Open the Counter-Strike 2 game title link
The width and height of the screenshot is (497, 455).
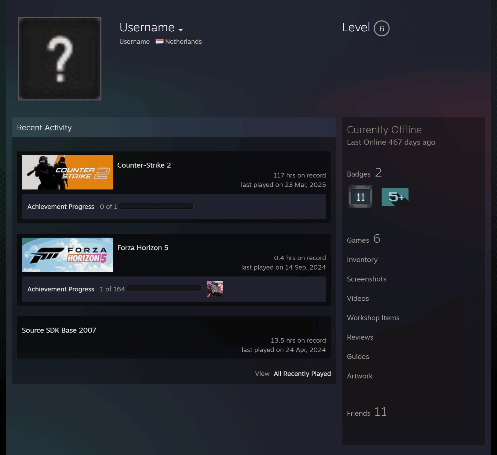(144, 165)
